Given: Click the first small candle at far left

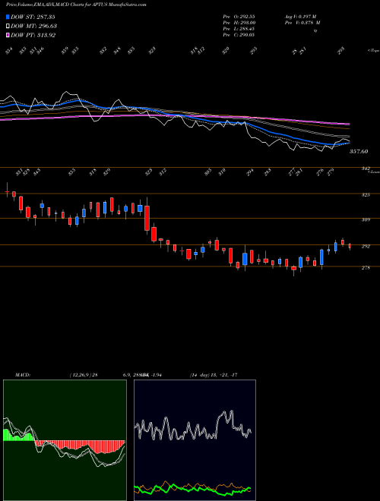Looking at the screenshot, I should (7, 191).
